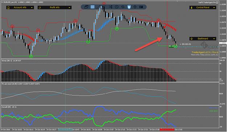Click the shuffle arrows icon in the floating toolbar

(x=111, y=7)
